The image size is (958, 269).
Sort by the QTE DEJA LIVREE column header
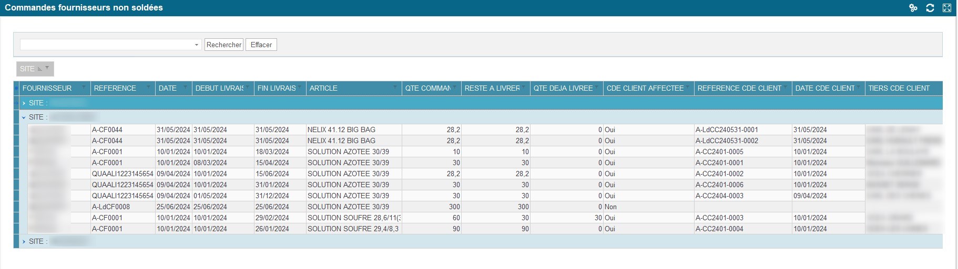(x=563, y=88)
